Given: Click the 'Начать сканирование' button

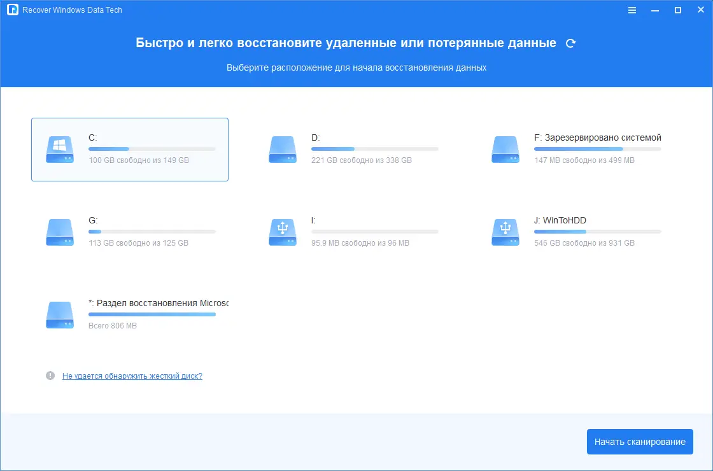Looking at the screenshot, I should tap(640, 441).
